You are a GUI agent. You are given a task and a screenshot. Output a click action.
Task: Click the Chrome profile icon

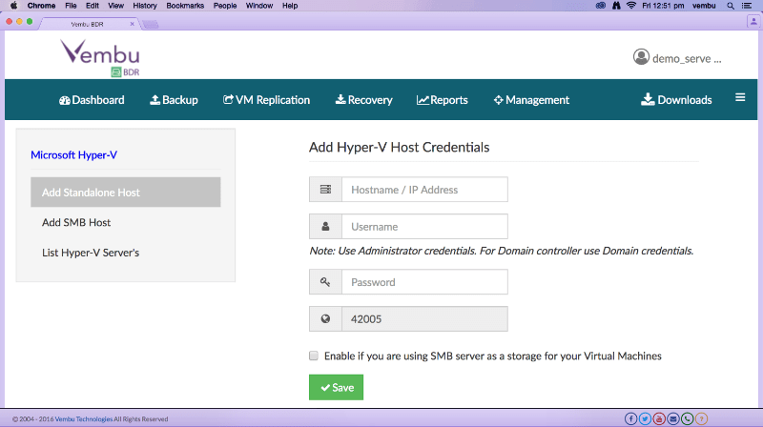[x=753, y=21]
